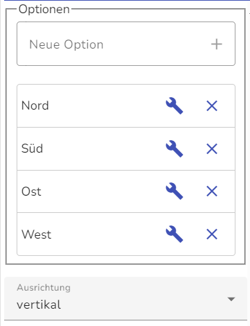Click the Ausrichtung field label
This screenshot has height=326, width=250.
pyautogui.click(x=44, y=288)
